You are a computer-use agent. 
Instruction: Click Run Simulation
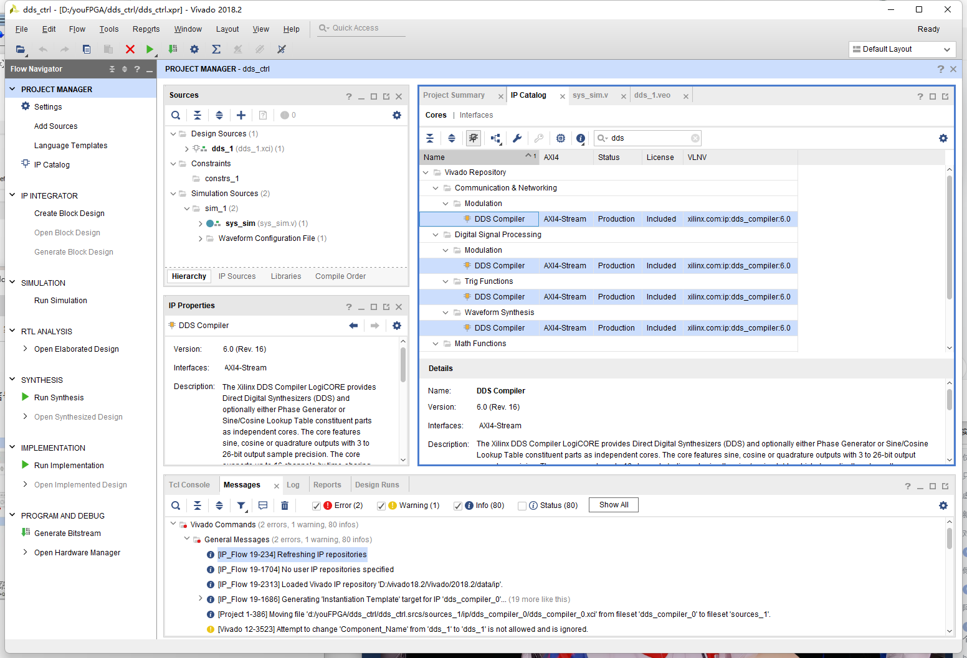(60, 301)
